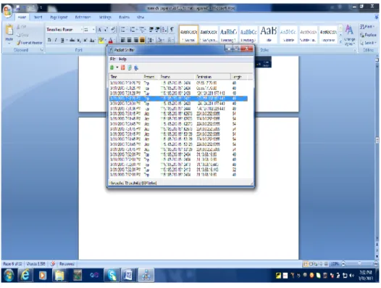Open the Borders dropdown
This screenshot has width=381, height=288.
pos(170,40)
